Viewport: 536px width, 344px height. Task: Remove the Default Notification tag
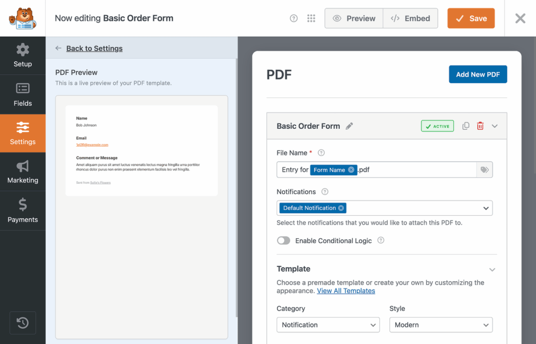point(341,208)
